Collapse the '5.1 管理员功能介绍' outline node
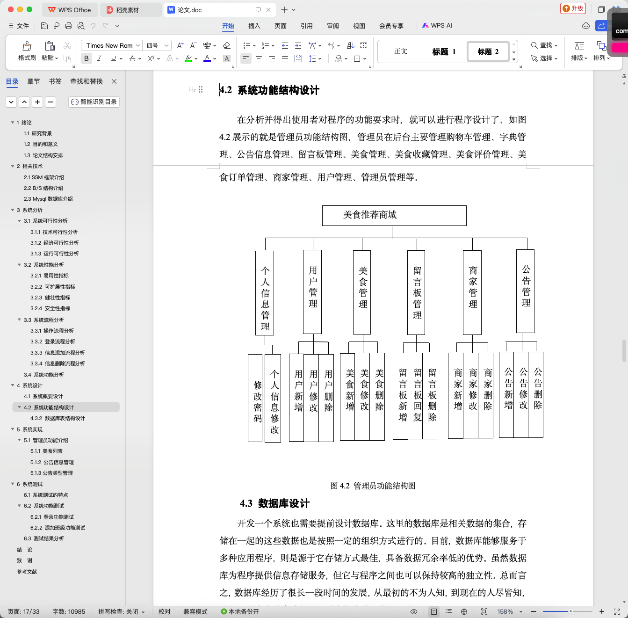 pos(19,440)
